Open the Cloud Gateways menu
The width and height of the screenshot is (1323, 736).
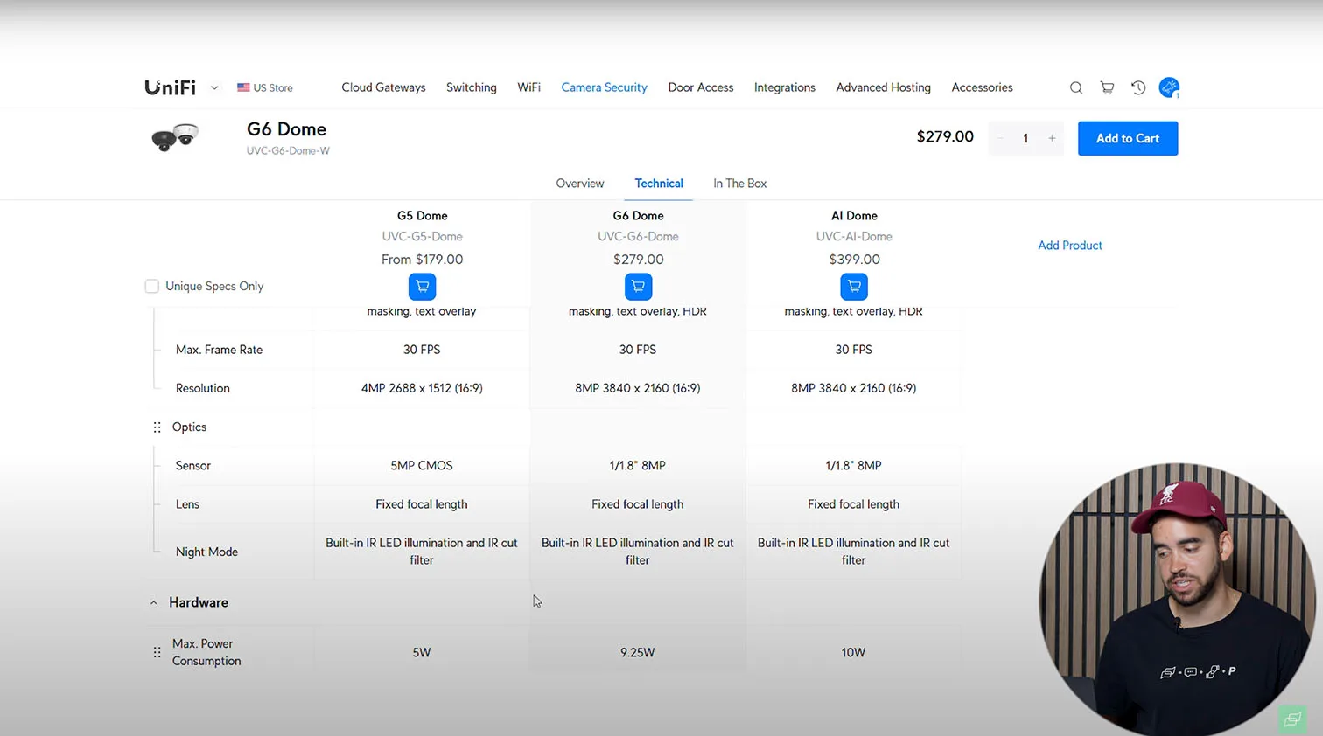383,87
